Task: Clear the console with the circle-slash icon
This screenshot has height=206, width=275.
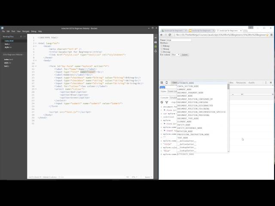Action: click(162, 102)
